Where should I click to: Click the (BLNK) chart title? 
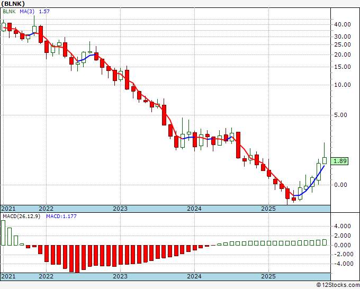coord(13,4)
